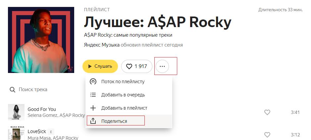Like the playlist with 1 917 hearts
Image resolution: width=311 pixels, height=140 pixels.
tap(137, 66)
